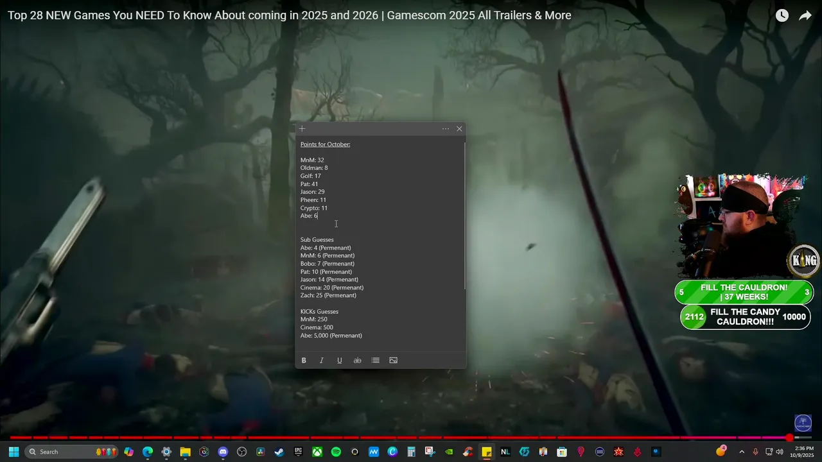Click the 'Jason: 29' line
This screenshot has height=462, width=822.
[313, 192]
